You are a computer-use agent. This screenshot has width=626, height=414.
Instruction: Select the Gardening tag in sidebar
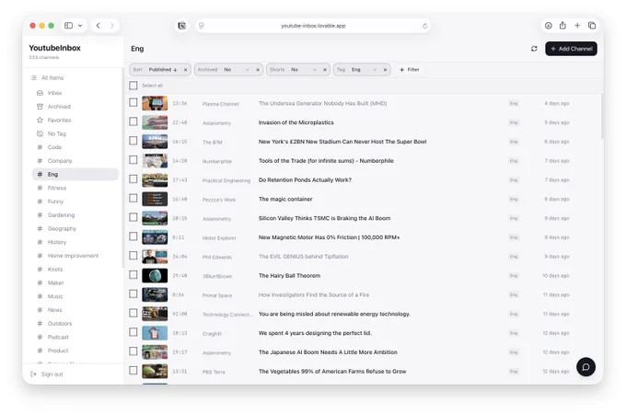[61, 215]
